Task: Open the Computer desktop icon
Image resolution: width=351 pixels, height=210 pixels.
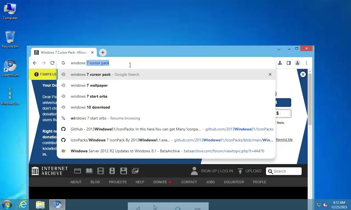Action: (10, 11)
